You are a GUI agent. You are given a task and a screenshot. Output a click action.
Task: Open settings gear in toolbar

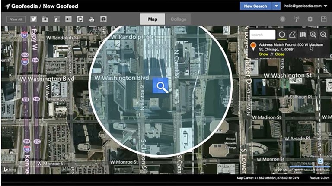coord(310,19)
